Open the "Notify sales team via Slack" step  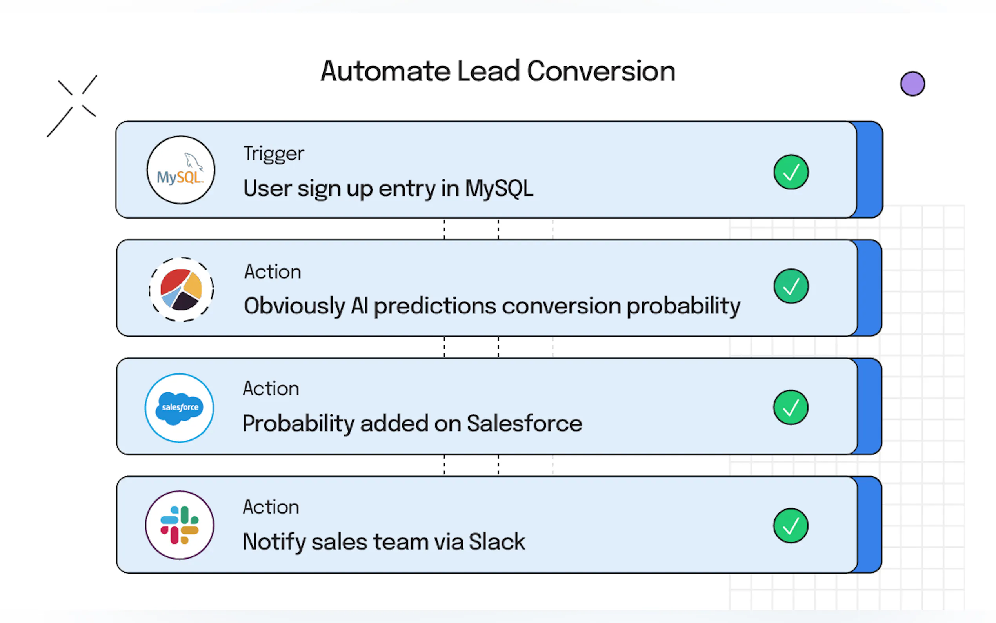383,541
